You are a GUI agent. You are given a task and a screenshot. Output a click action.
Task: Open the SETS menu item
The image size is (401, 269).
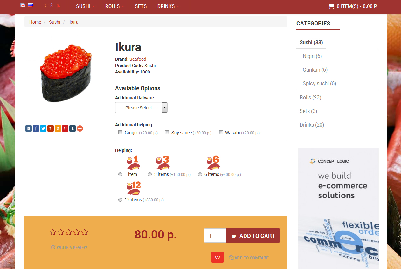(x=141, y=6)
